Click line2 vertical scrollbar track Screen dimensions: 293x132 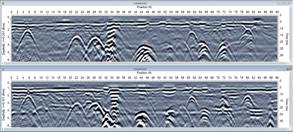point(290,34)
